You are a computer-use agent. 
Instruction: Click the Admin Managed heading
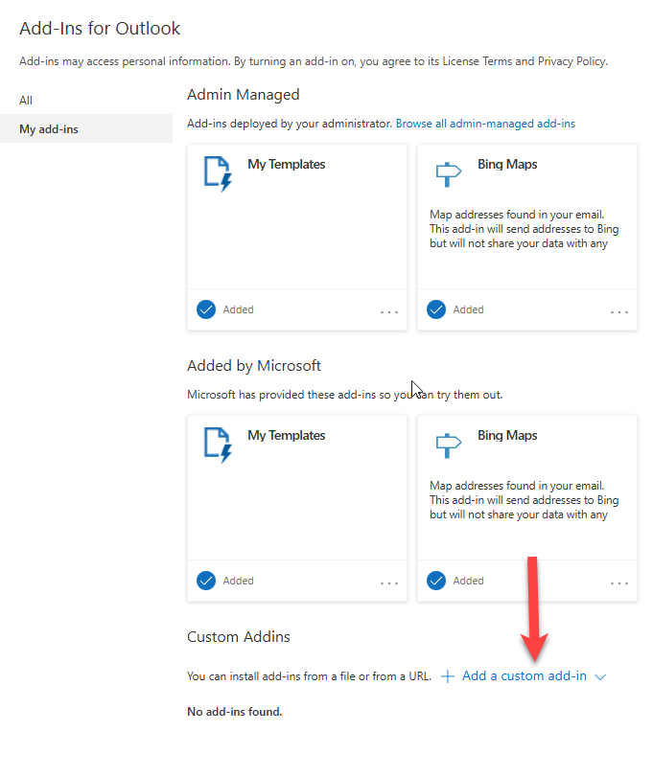243,95
